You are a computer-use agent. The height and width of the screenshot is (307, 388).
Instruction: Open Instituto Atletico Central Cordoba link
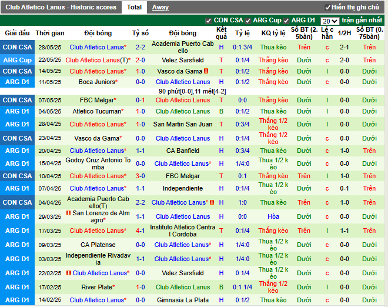183,231
